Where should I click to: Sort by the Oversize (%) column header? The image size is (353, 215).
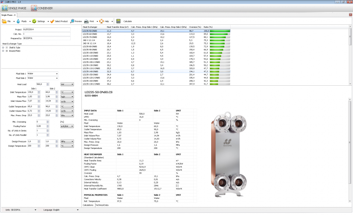pyautogui.click(x=195, y=27)
